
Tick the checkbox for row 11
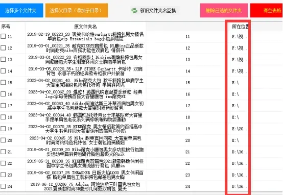3,36
